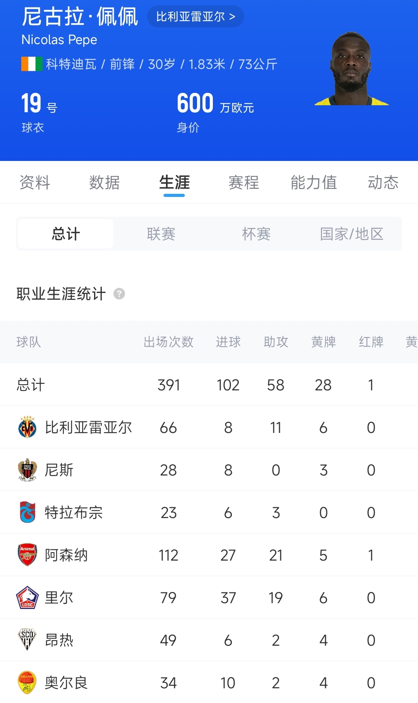Tap the Angers SCO club crest
The image size is (418, 703).
pyautogui.click(x=27, y=640)
